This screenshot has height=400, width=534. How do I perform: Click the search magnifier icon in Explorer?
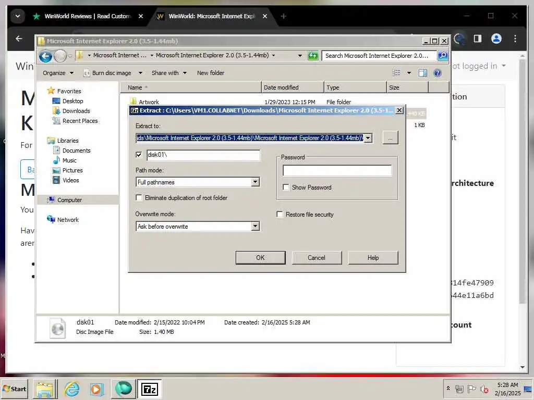pos(442,55)
